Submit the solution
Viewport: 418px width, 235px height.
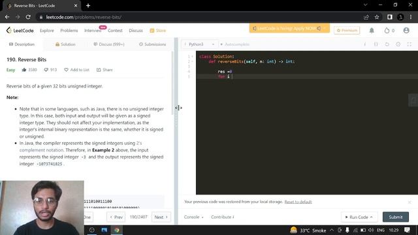tap(396, 217)
